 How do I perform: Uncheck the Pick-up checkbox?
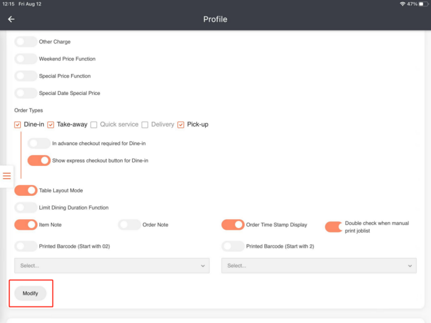(x=181, y=125)
